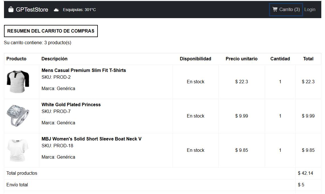The height and width of the screenshot is (194, 325).
Task: Click the Resumen del Carrito de Compras heading
Action: coord(51,31)
